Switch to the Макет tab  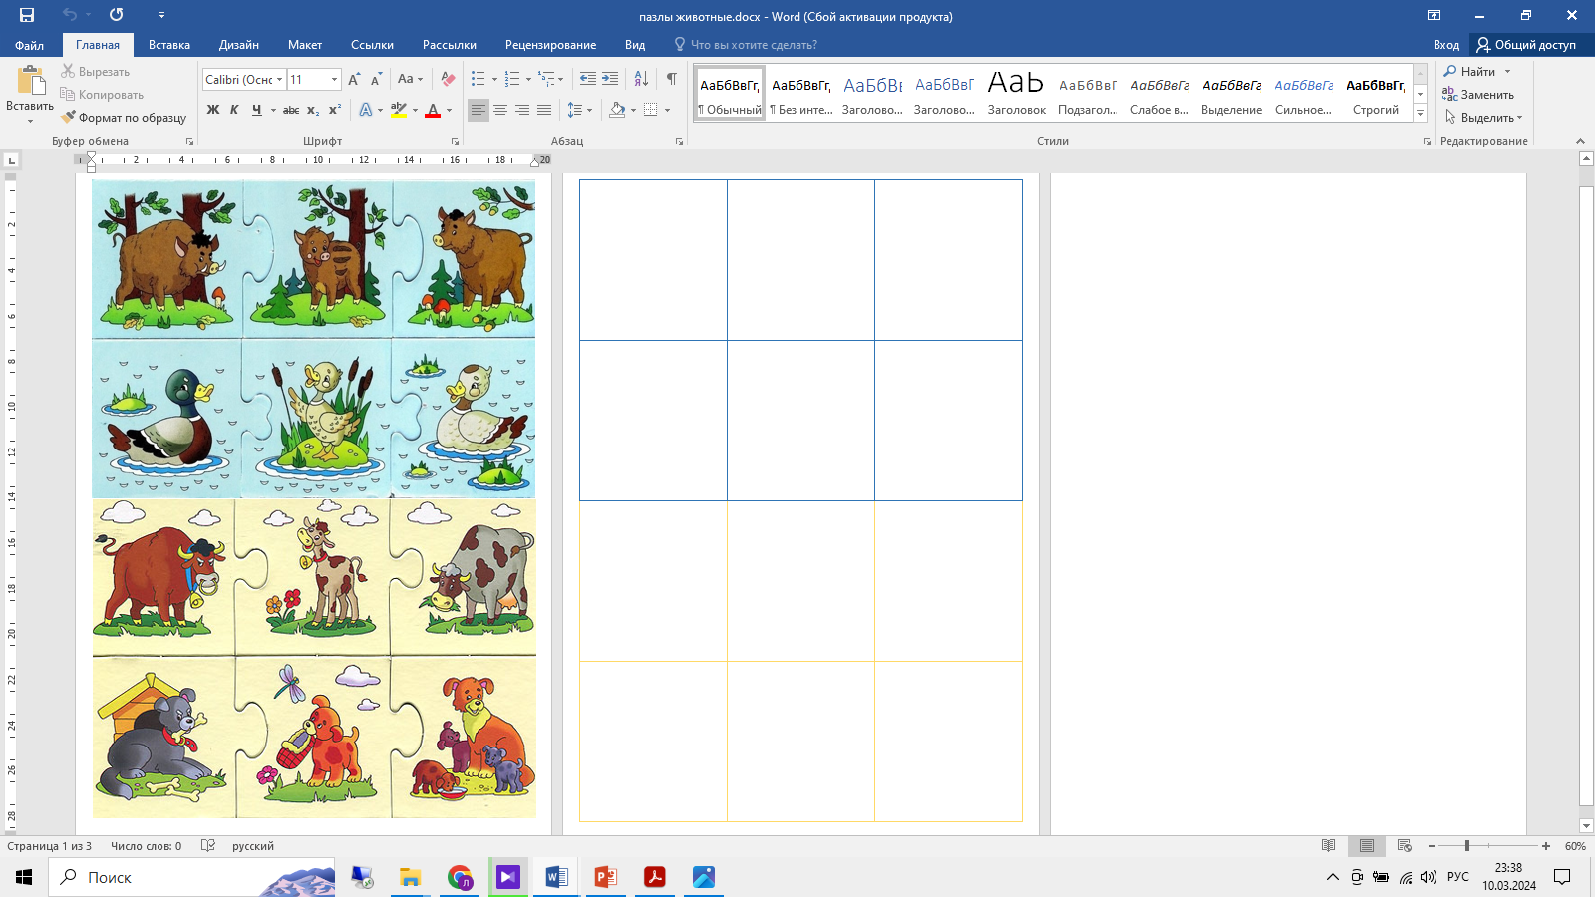point(305,45)
